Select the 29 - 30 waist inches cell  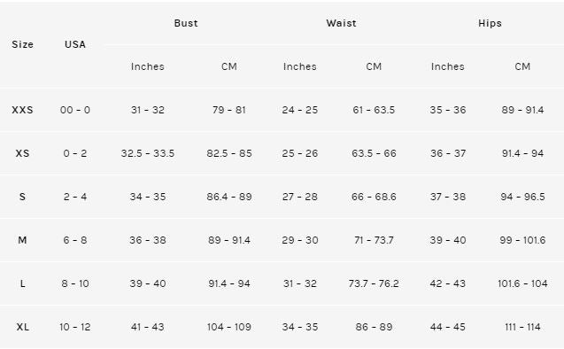click(x=299, y=240)
